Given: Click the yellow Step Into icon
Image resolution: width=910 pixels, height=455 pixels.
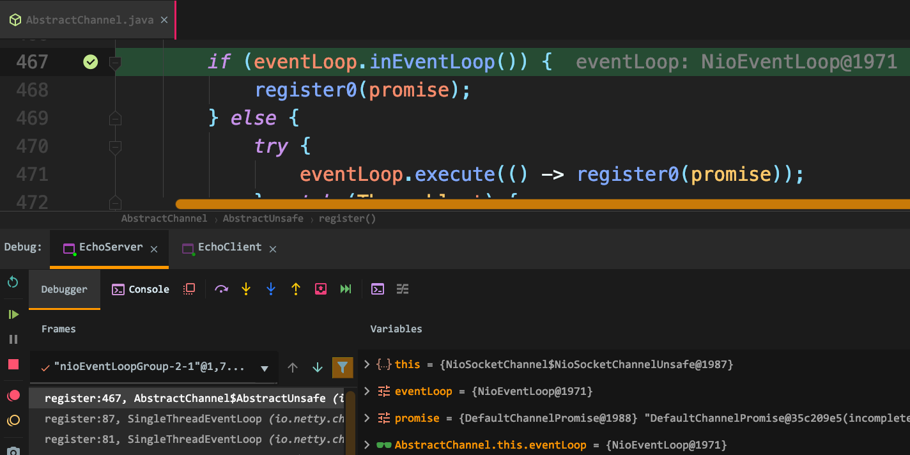Looking at the screenshot, I should pos(246,289).
